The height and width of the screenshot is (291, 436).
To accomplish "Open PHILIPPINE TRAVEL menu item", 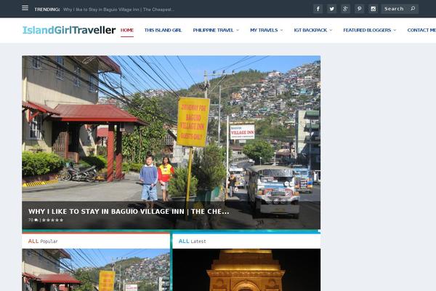I will coord(213,30).
